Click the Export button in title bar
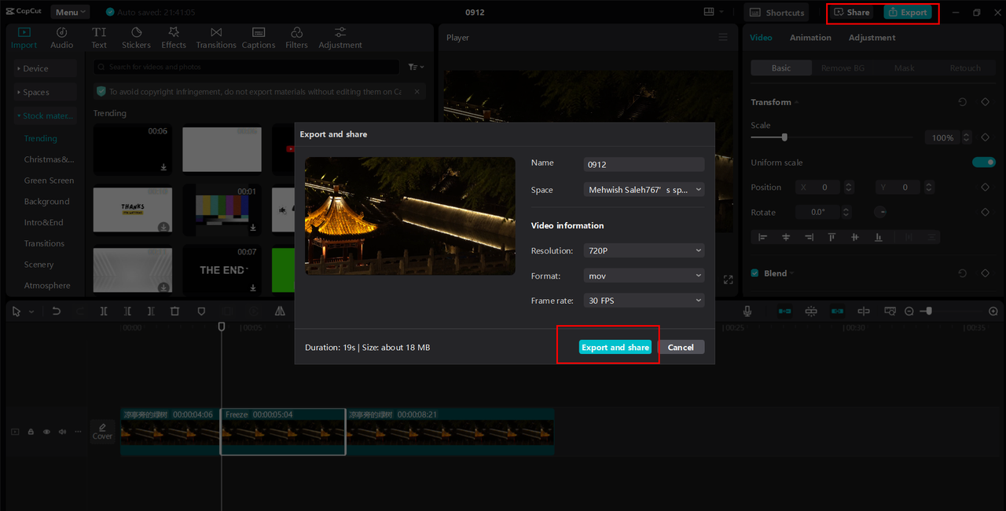This screenshot has height=511, width=1006. [x=907, y=13]
